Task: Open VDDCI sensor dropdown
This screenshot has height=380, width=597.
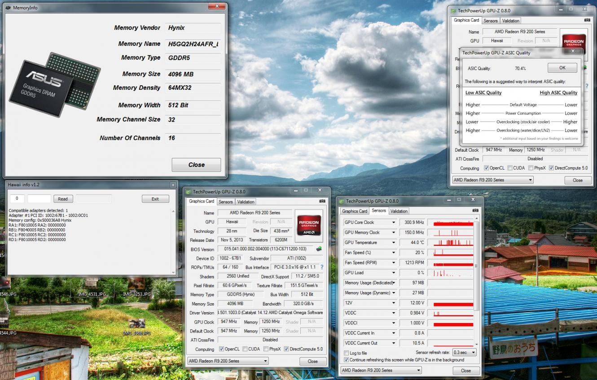Action: point(394,323)
